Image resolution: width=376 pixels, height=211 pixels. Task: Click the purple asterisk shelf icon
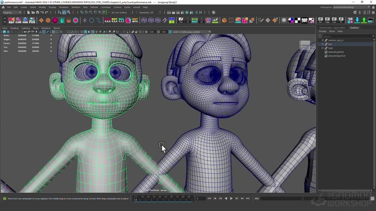click(85, 20)
